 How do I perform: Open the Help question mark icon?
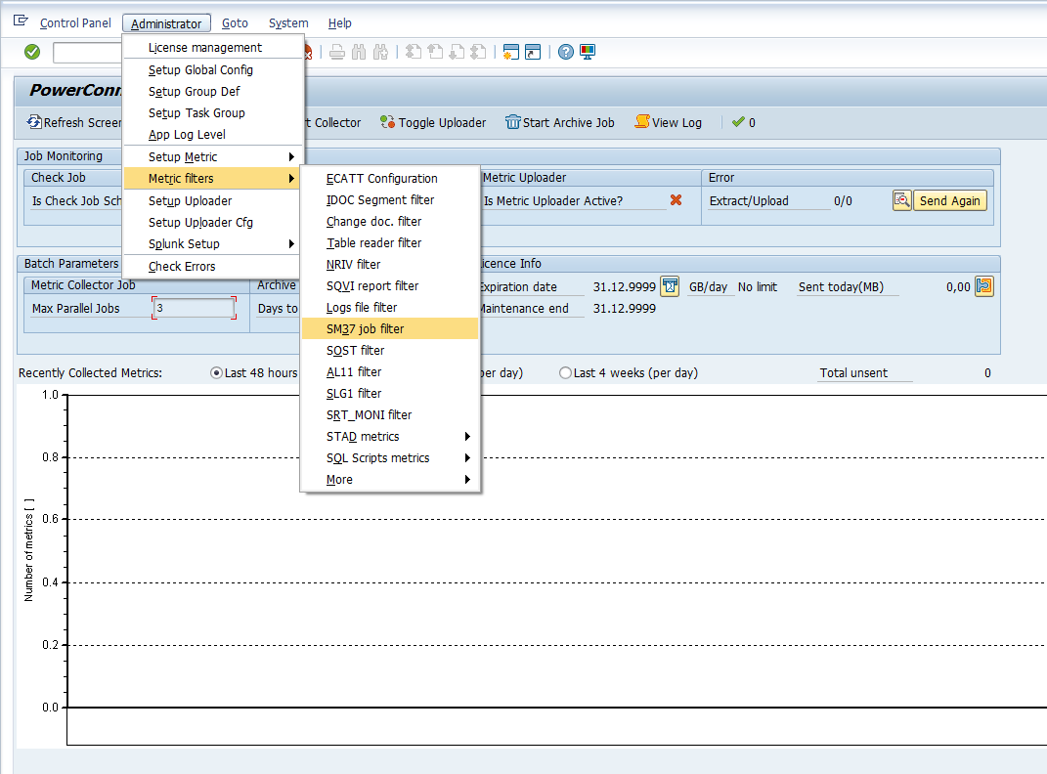click(566, 52)
